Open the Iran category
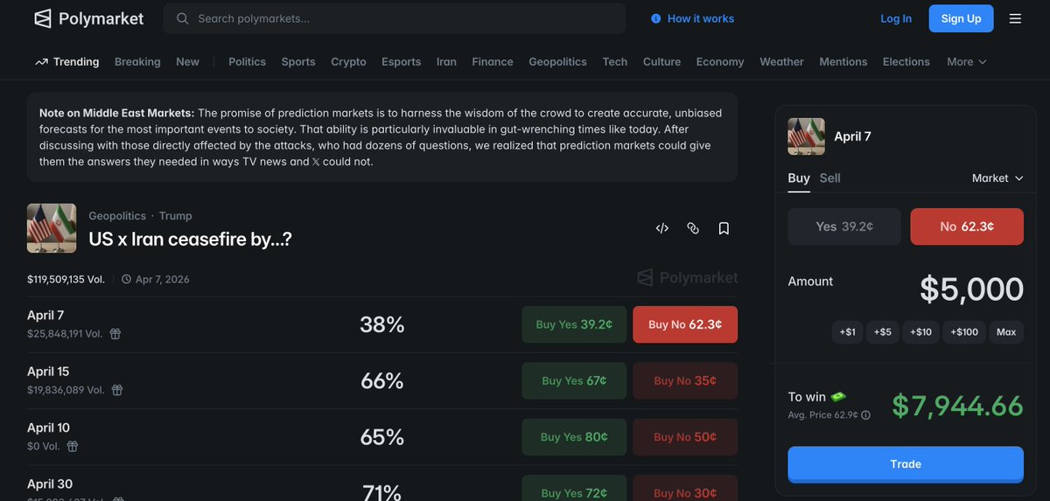 tap(446, 62)
